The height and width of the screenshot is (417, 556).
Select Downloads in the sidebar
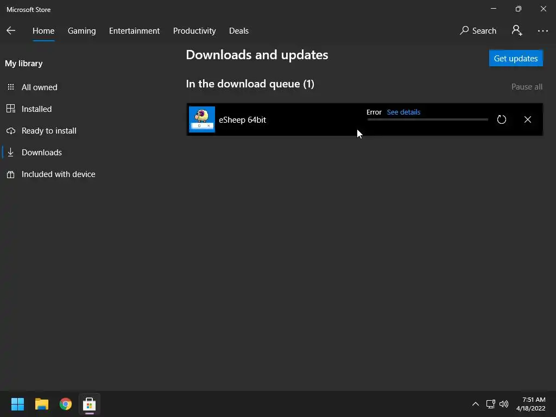[x=41, y=152]
